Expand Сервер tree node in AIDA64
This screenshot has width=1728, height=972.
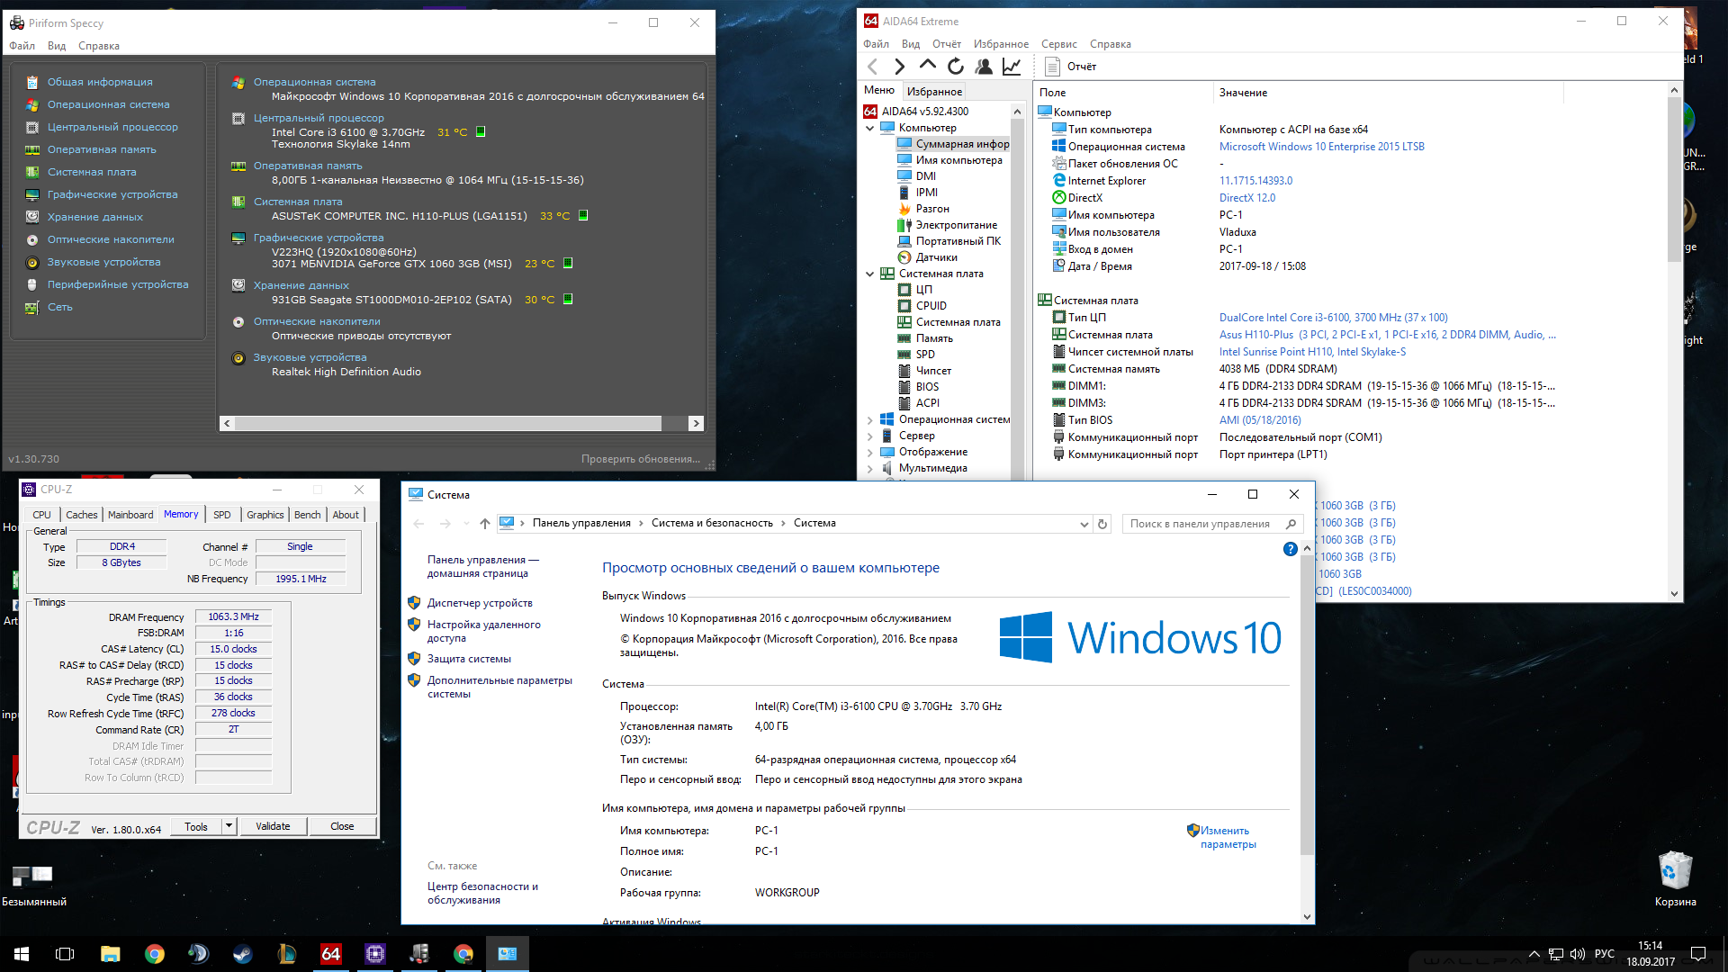point(870,436)
